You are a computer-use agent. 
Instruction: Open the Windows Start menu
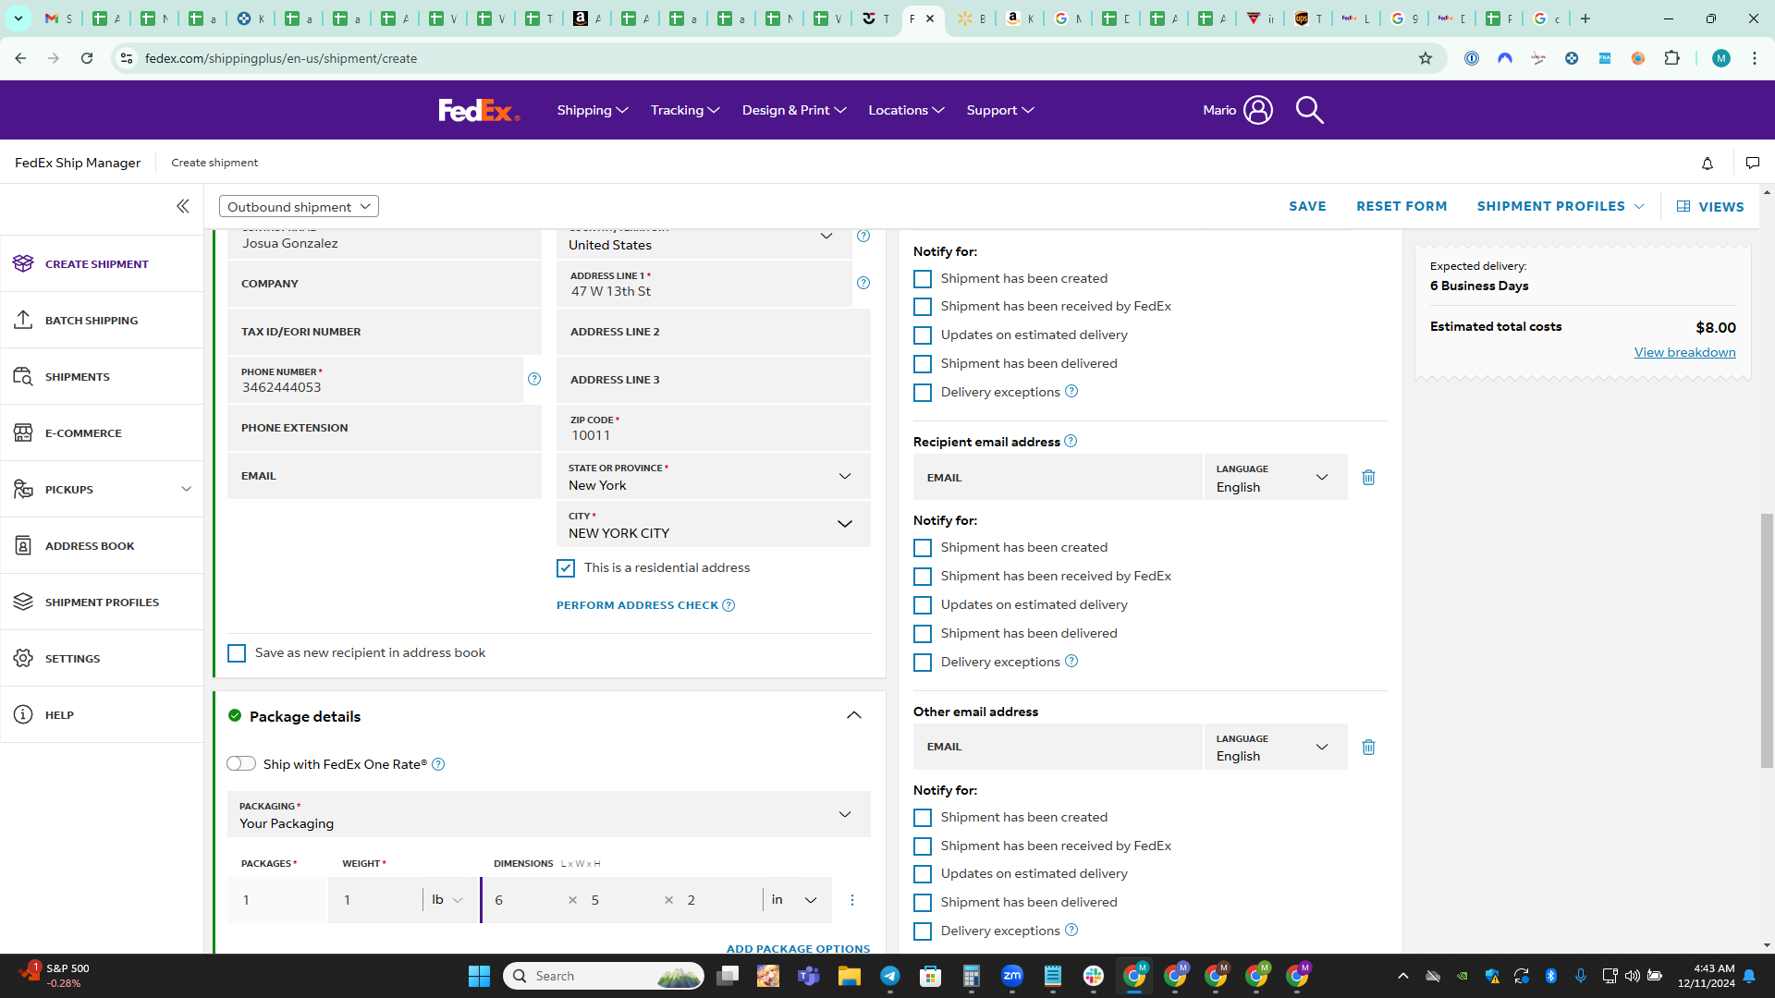point(479,976)
